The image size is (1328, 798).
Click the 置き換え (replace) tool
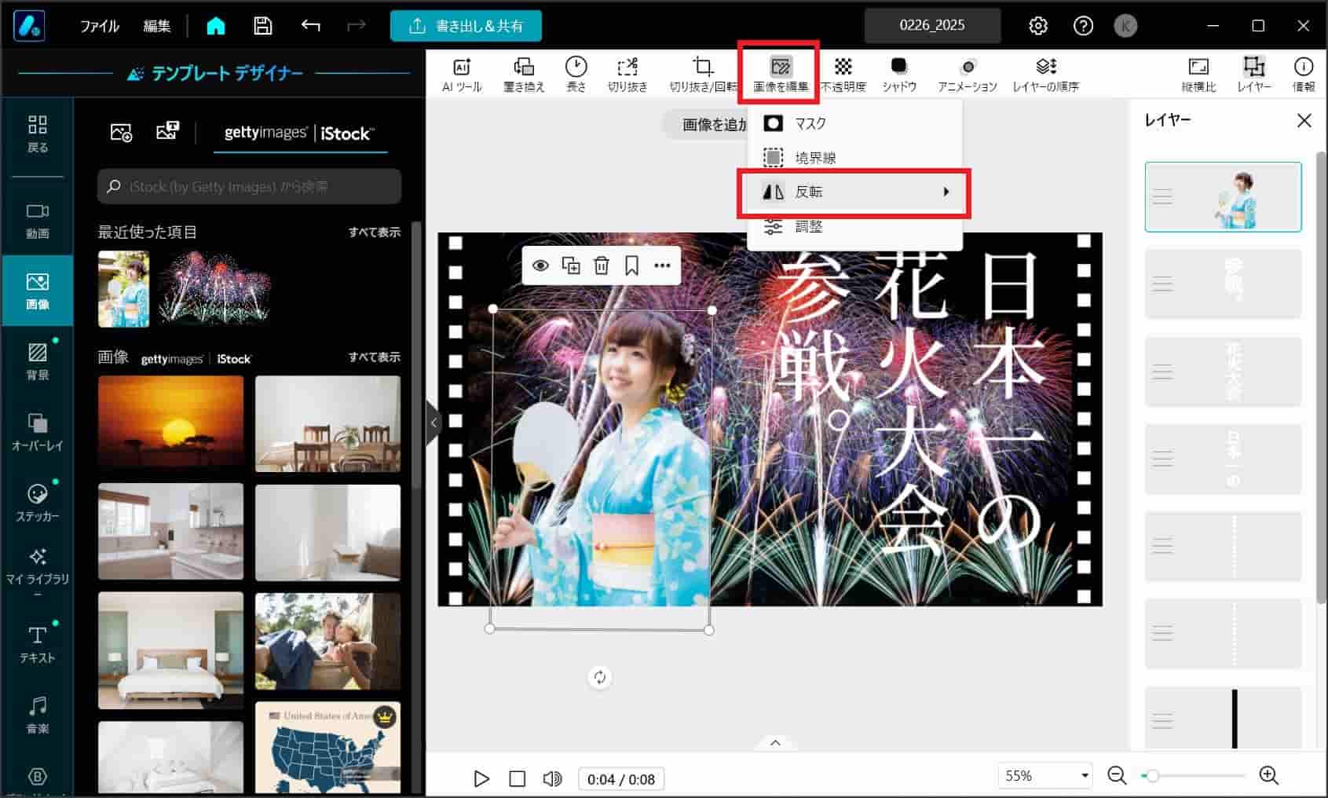(524, 75)
